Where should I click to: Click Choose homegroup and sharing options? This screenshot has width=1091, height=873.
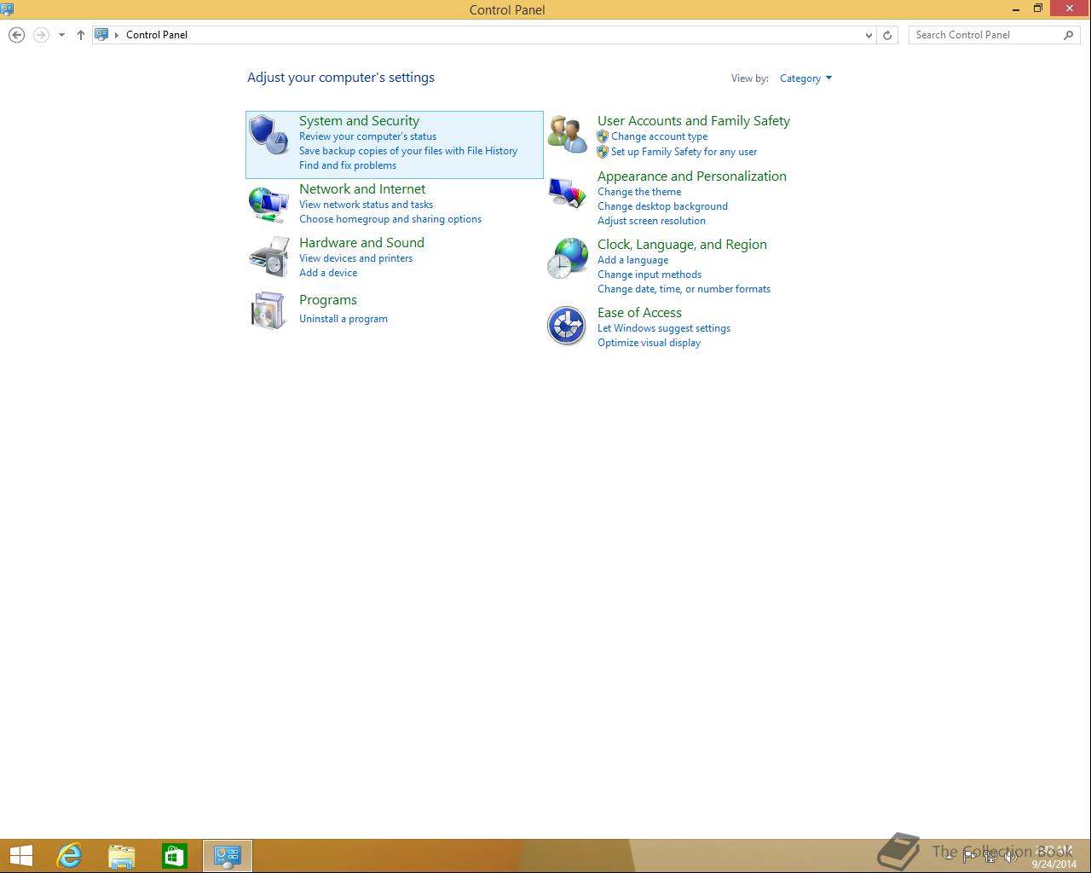click(x=390, y=219)
